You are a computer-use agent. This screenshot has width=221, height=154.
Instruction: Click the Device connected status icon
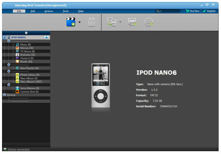(5, 149)
